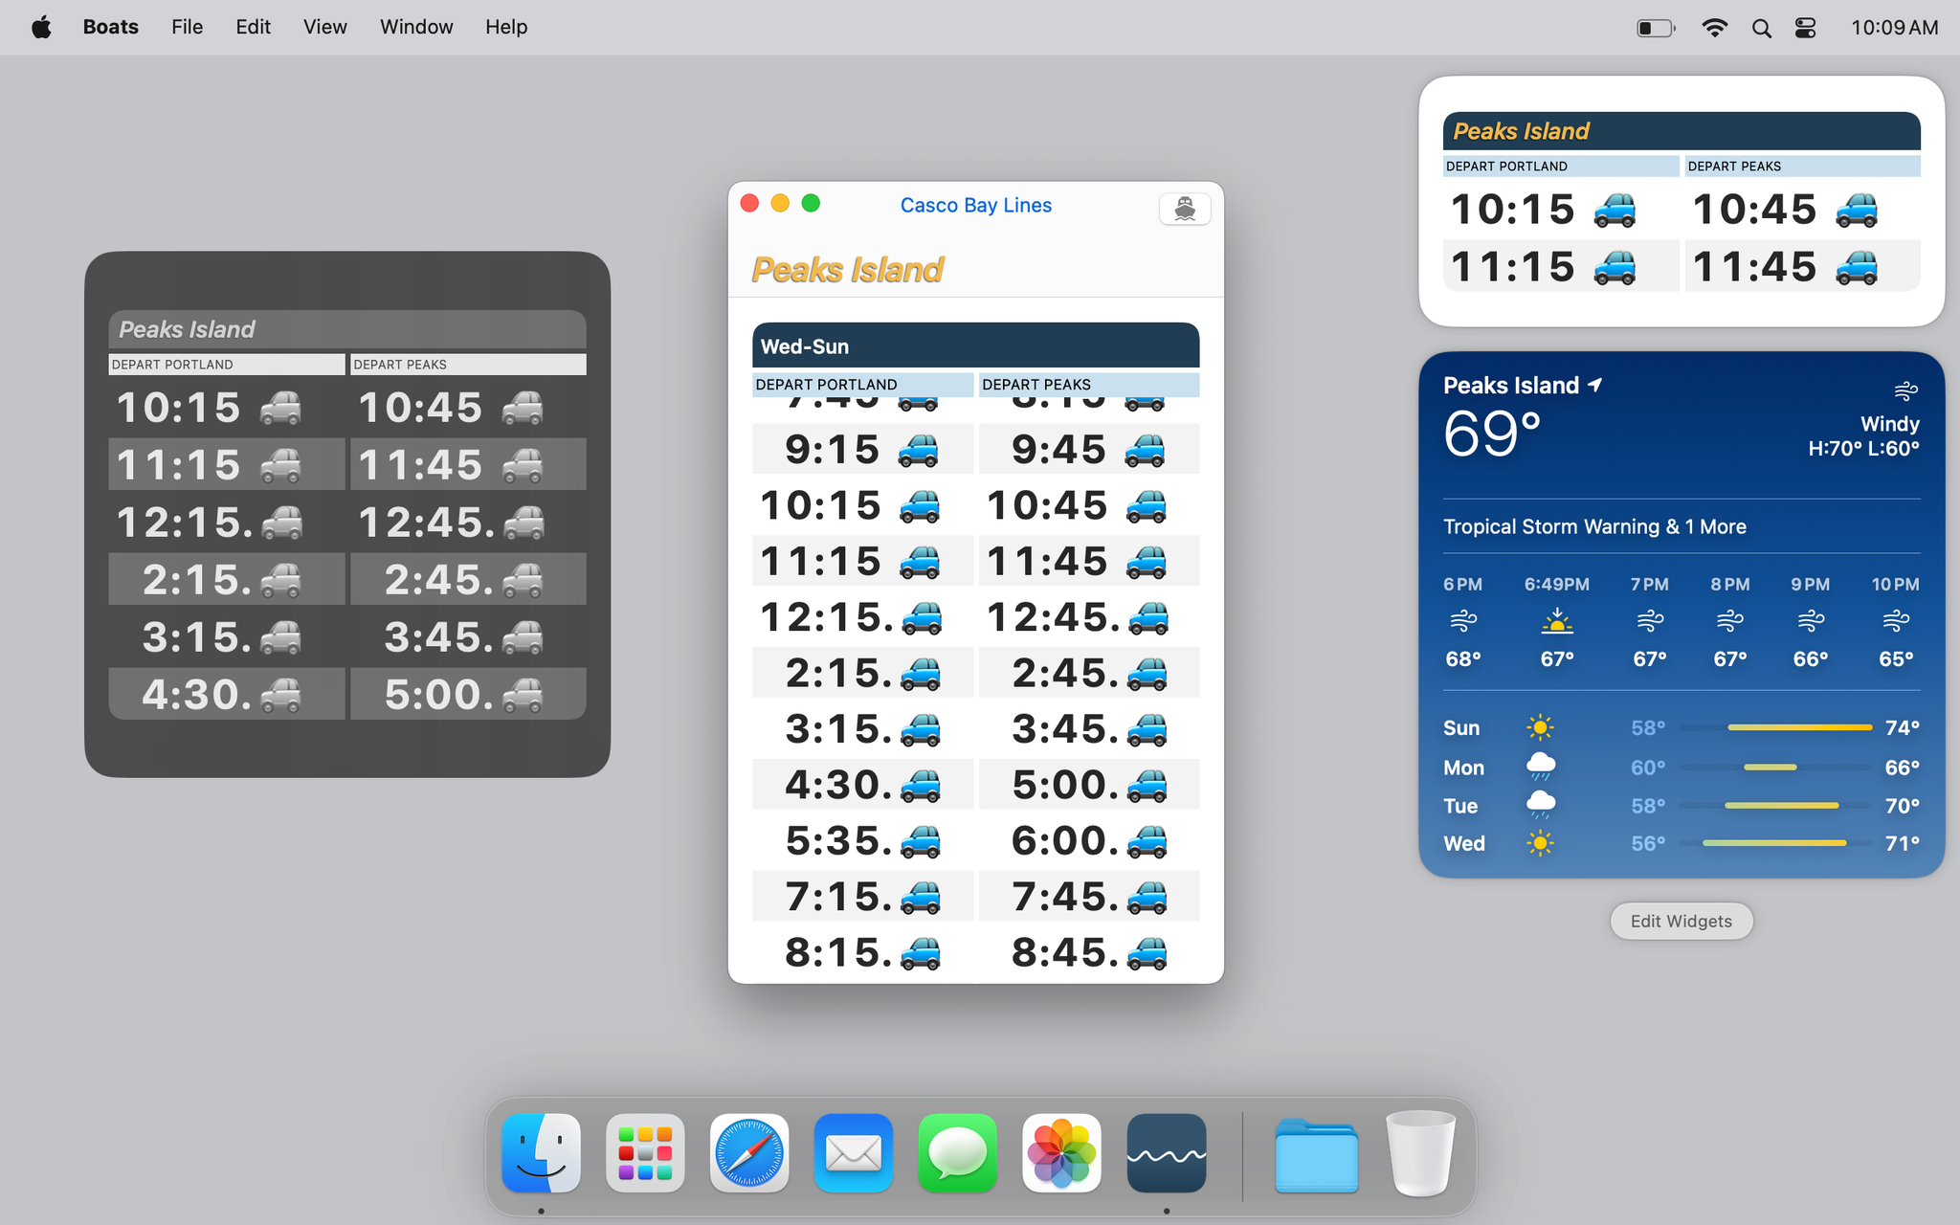This screenshot has width=1960, height=1225.
Task: Click the 10:09 AM clock in menu bar
Action: pos(1894,27)
